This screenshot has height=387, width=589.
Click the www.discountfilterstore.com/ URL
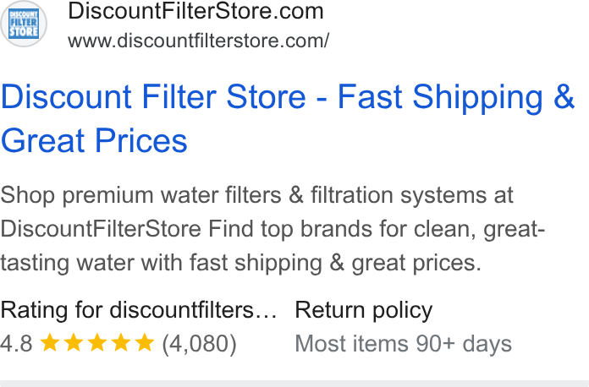click(198, 41)
